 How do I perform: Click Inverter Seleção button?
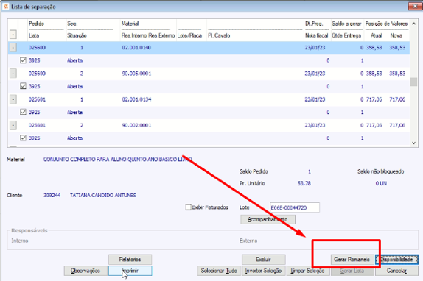click(264, 271)
